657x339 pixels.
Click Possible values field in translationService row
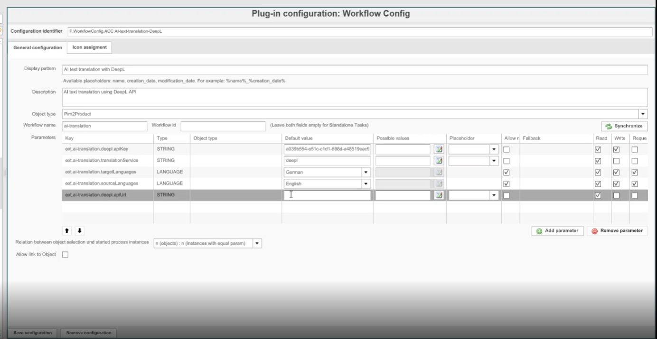pos(403,161)
